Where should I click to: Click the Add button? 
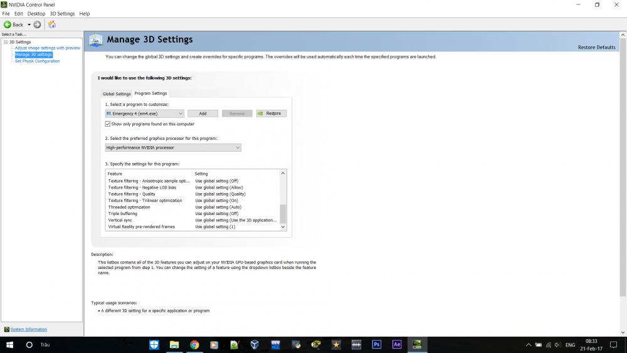tap(203, 113)
